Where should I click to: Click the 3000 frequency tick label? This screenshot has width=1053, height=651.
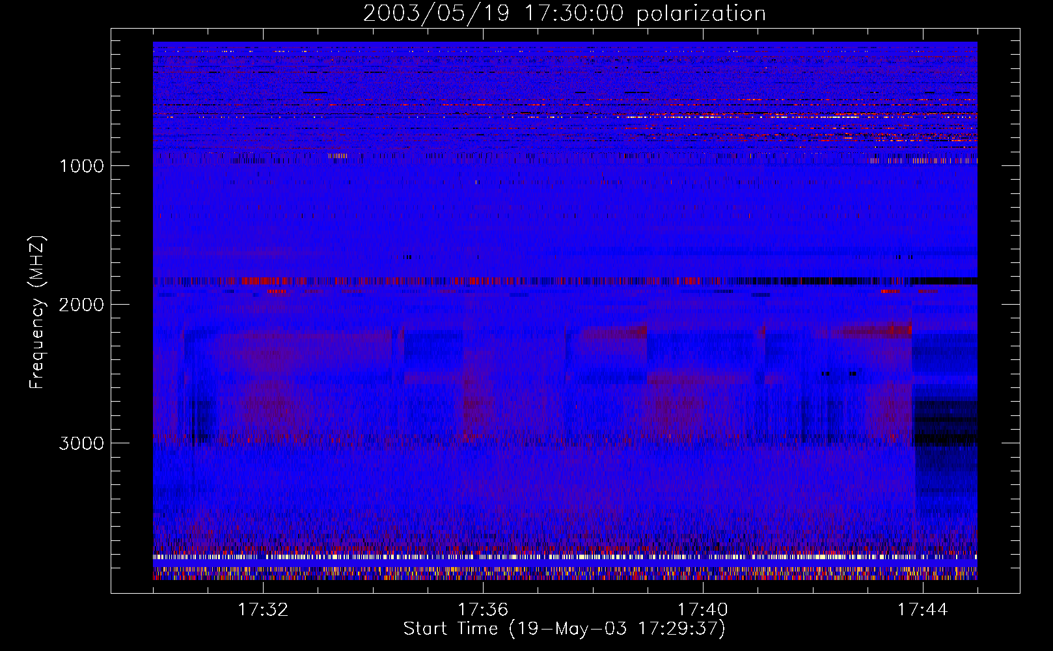tap(81, 443)
